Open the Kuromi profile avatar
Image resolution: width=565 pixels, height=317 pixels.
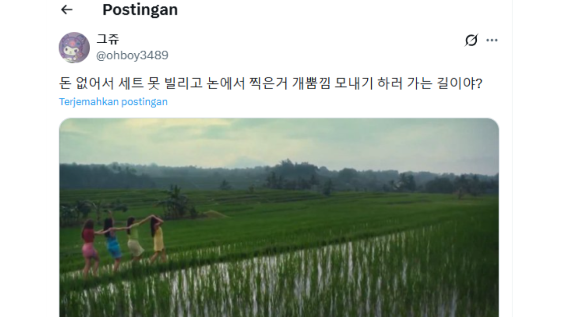(74, 48)
